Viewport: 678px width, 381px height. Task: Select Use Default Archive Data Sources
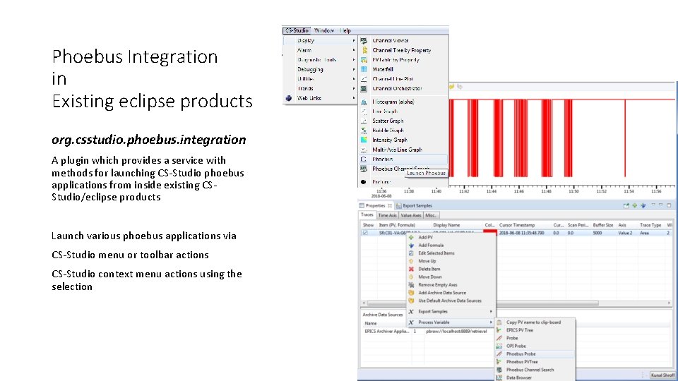pyautogui.click(x=451, y=301)
